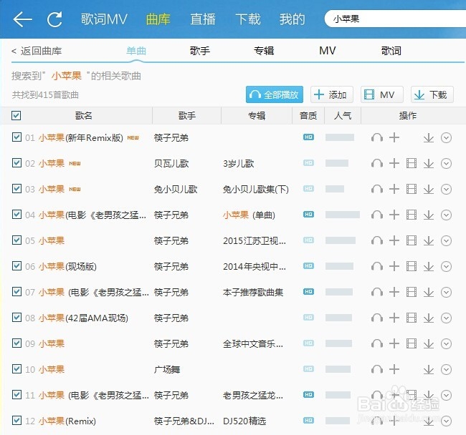This screenshot has height=435, width=466.
Task: Uncheck song 12 Remix checkbox
Action: [16, 420]
